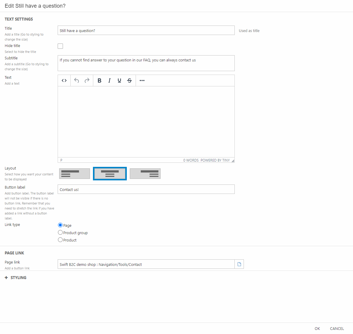The height and width of the screenshot is (334, 353).
Task: Open page picker icon beside Page link
Action: [x=239, y=264]
